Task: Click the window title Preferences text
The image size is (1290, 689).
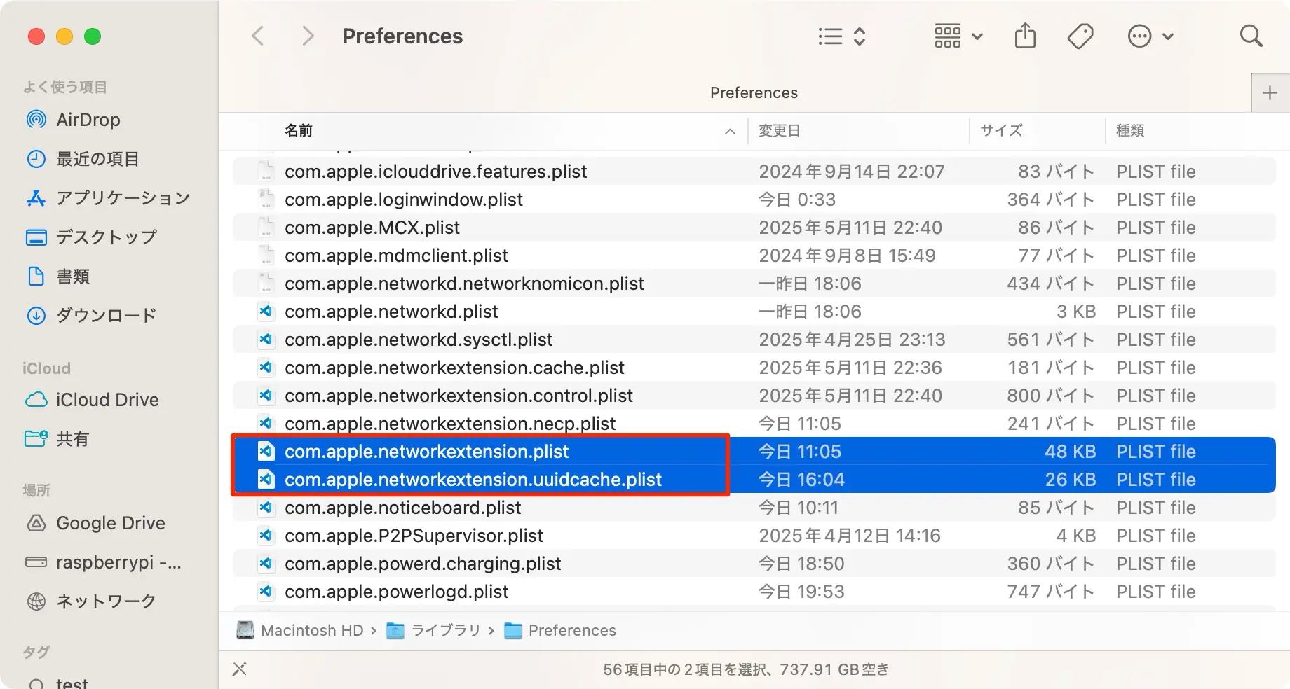Action: 402,36
